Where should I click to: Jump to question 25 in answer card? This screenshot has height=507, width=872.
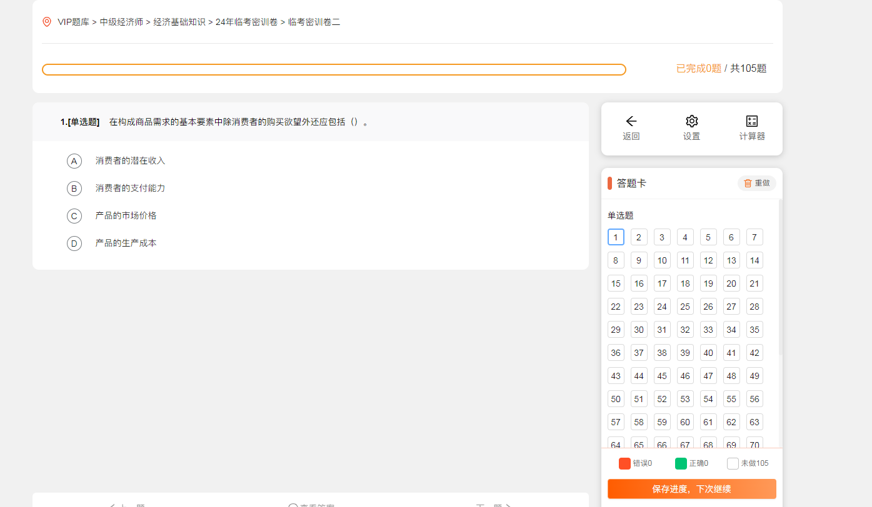(x=685, y=307)
